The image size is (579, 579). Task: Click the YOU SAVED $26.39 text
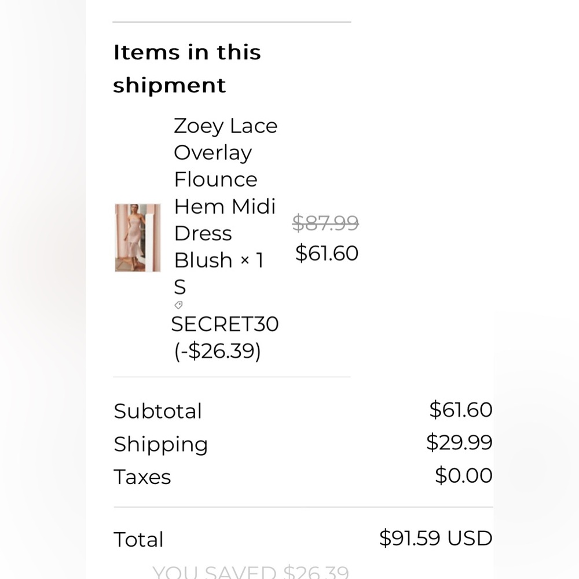coord(251,571)
